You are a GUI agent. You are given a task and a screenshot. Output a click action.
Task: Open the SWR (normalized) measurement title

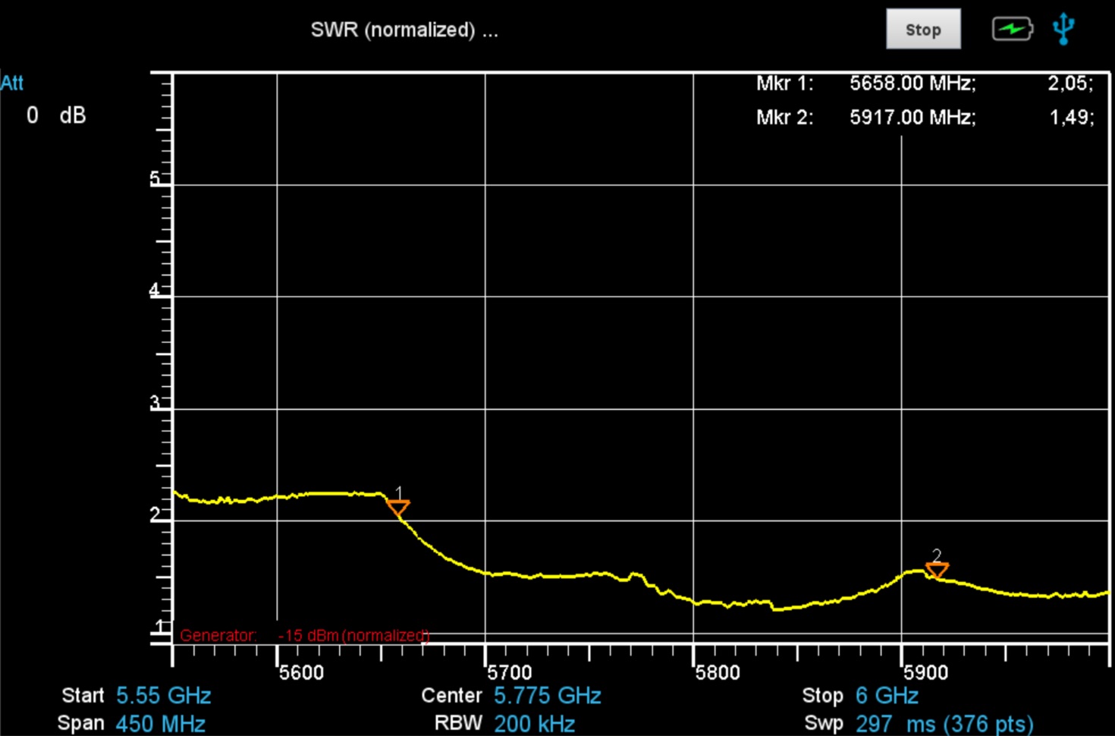404,30
